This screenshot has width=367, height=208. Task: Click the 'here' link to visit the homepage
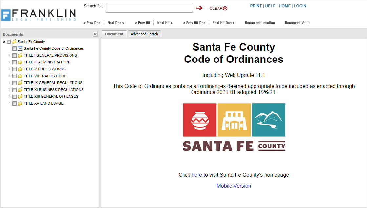(196, 175)
